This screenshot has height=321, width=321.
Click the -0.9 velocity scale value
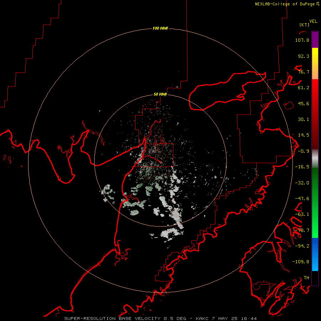pyautogui.click(x=304, y=151)
